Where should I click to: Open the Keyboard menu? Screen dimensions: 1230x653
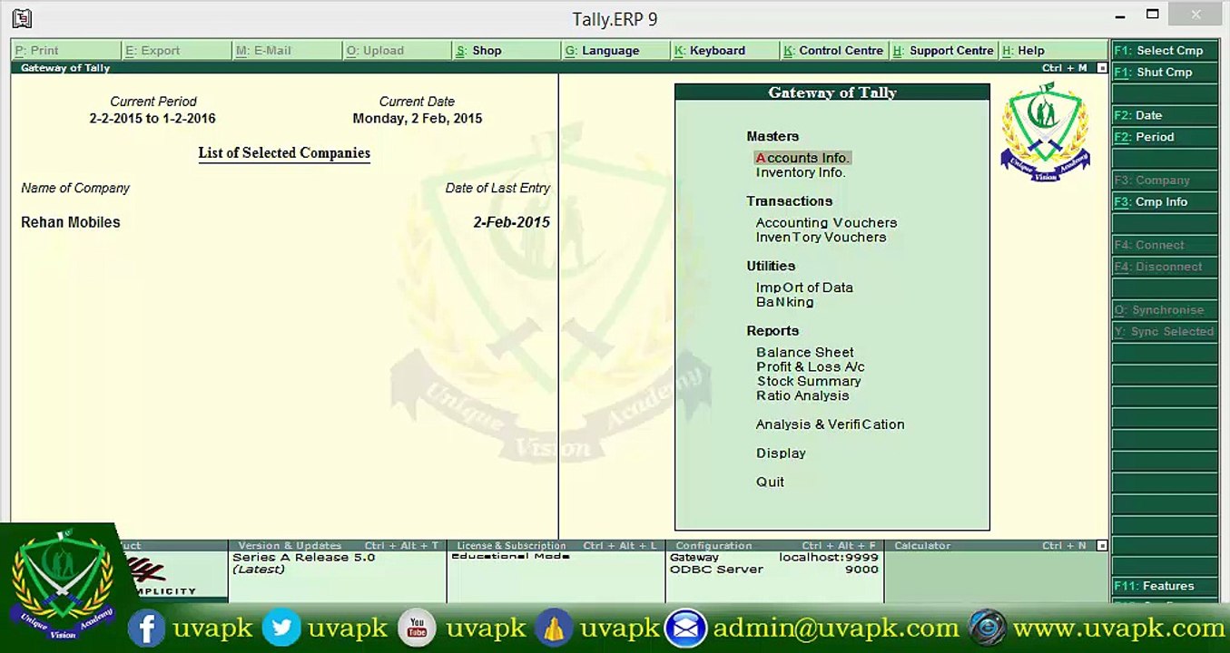[725, 51]
